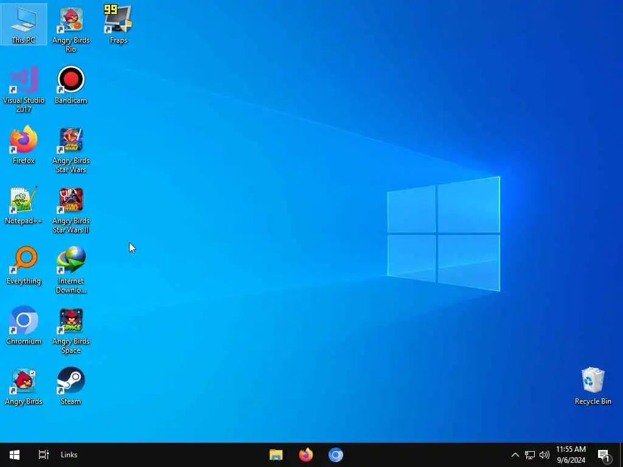Select the Angry Birds Star Wars shortcut
This screenshot has height=467, width=623.
[71, 150]
